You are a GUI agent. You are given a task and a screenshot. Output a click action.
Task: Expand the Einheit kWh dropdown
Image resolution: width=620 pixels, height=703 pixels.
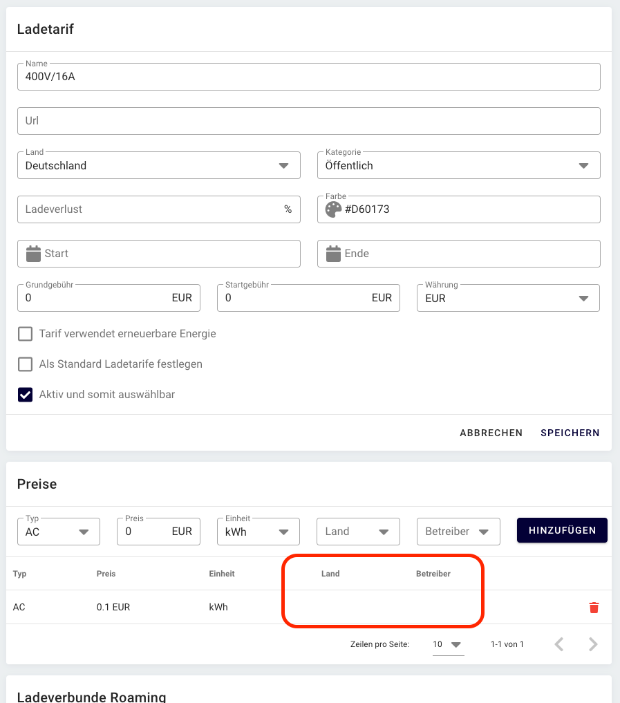(x=259, y=532)
